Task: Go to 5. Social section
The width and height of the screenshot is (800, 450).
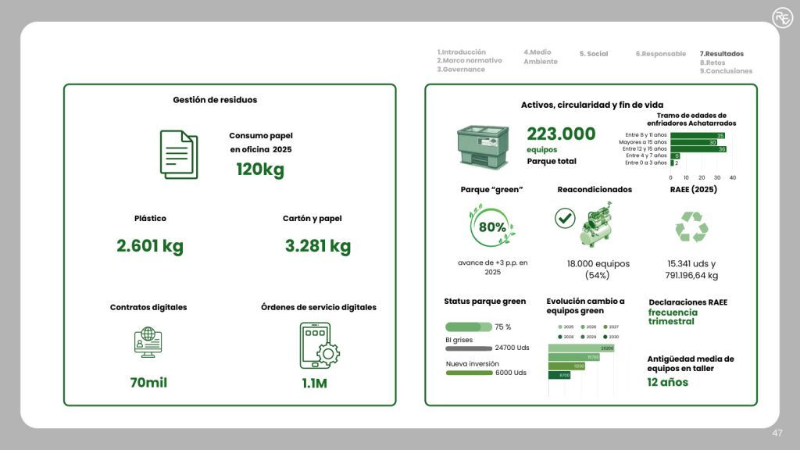Action: (594, 54)
